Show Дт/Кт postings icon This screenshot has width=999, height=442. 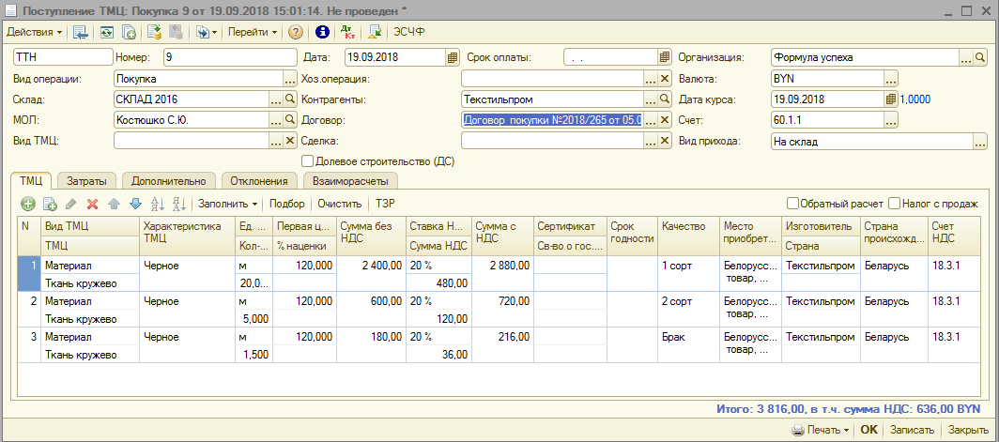point(348,32)
